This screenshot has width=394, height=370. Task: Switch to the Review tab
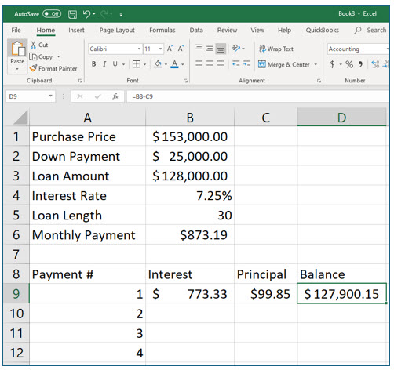[227, 30]
